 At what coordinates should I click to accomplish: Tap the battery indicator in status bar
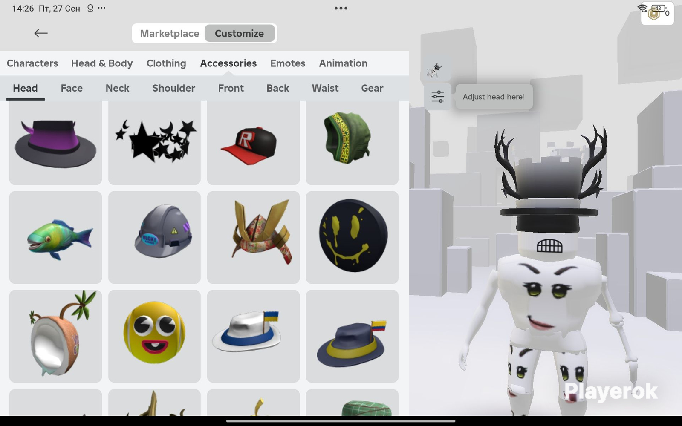click(x=659, y=8)
